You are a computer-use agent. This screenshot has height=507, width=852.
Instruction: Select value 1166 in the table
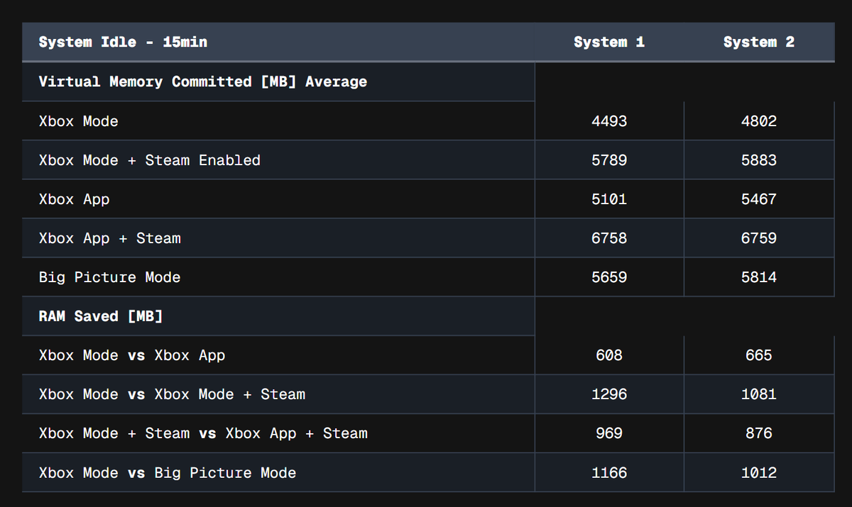[609, 472]
